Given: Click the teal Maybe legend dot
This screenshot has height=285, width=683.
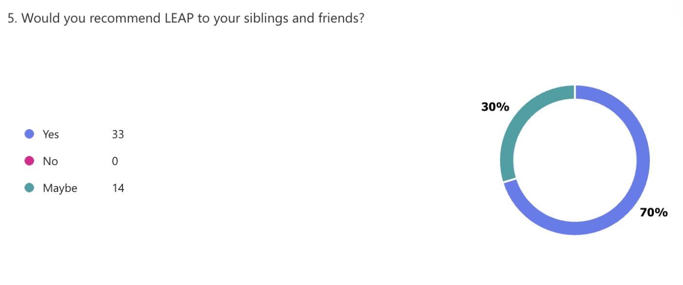Looking at the screenshot, I should point(29,188).
